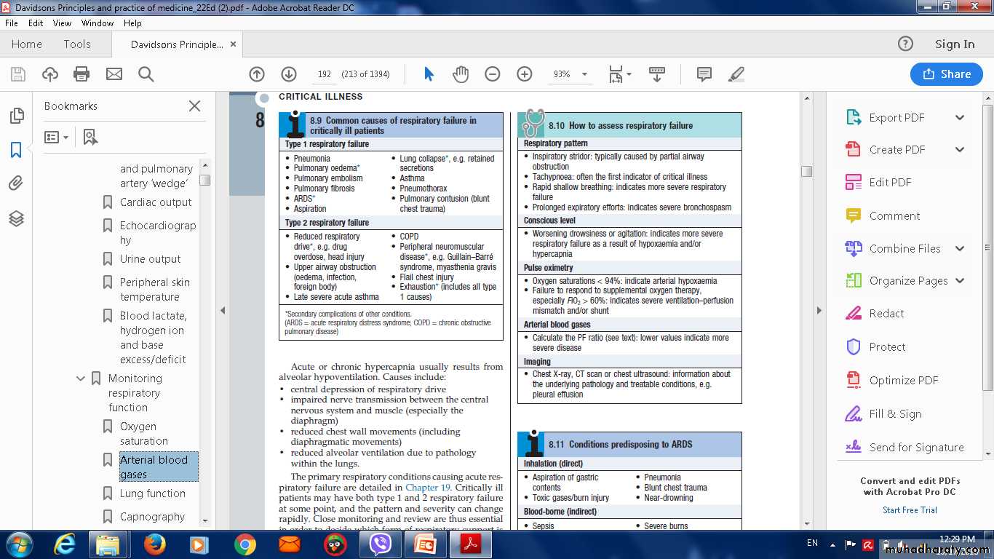
Task: Open the View menu
Action: point(62,23)
